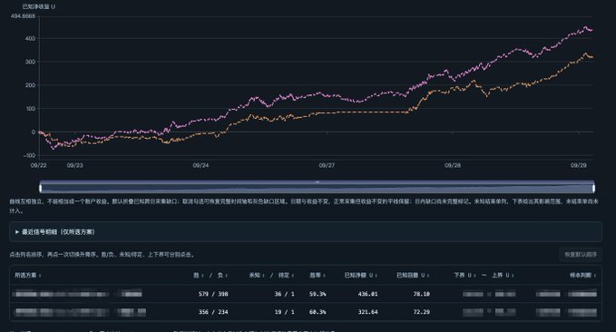The image size is (616, 332).
Task: Sort table by 上界 U header
Action: [x=503, y=275]
